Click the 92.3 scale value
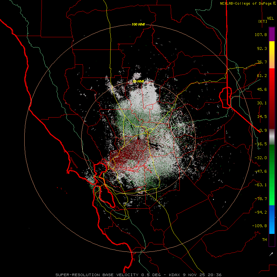This screenshot has width=277, height=277. (262, 48)
